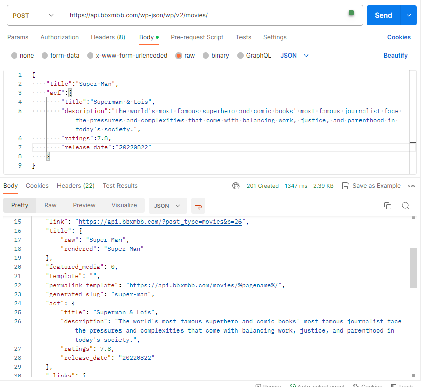Open the response more options ellipsis
The height and width of the screenshot is (387, 421).
click(412, 186)
